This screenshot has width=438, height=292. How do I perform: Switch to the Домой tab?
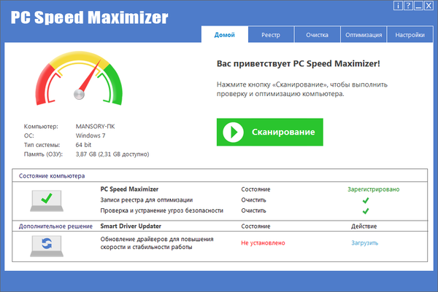pyautogui.click(x=225, y=34)
